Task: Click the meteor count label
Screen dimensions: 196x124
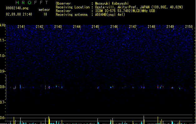Action: coord(44,10)
